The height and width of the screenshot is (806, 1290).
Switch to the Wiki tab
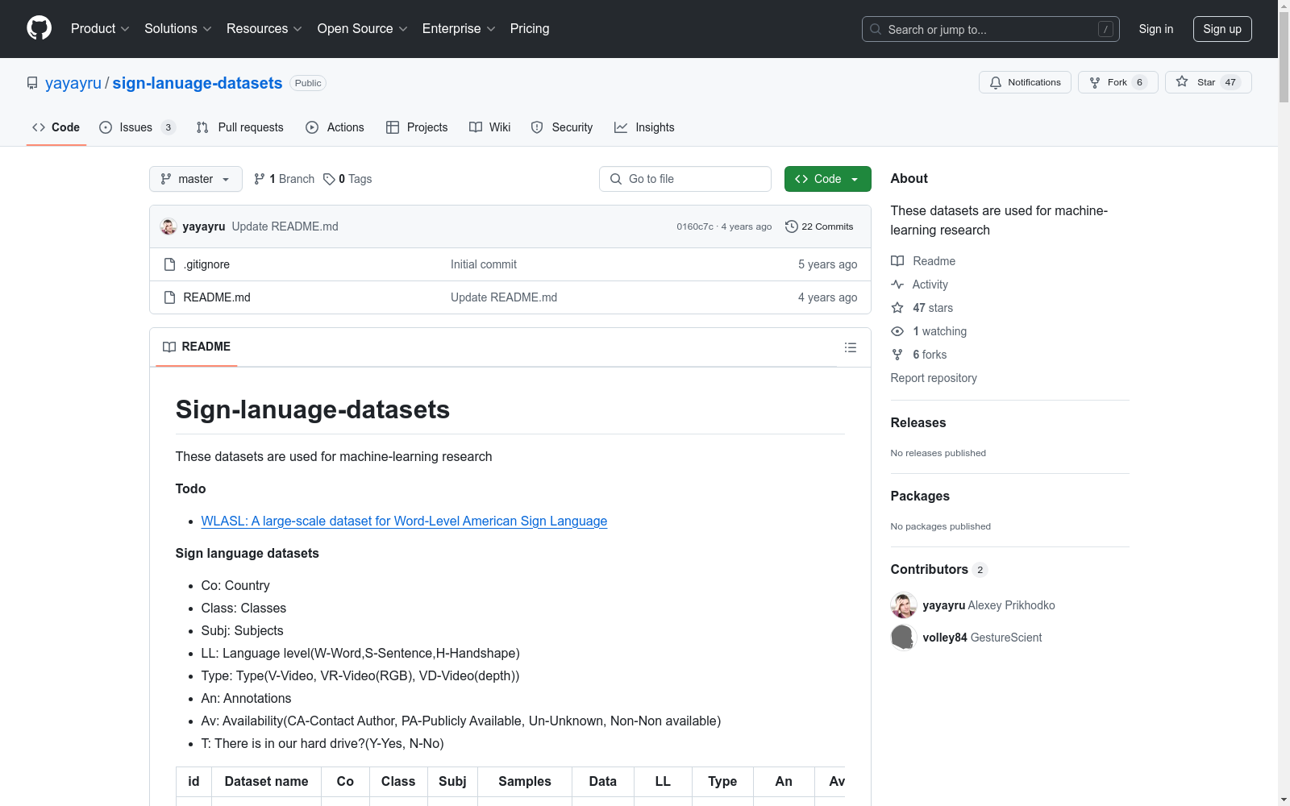pos(489,127)
